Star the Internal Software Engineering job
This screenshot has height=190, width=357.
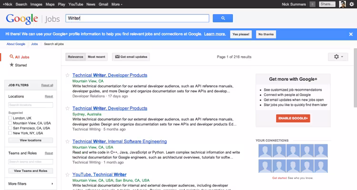[x=68, y=142]
